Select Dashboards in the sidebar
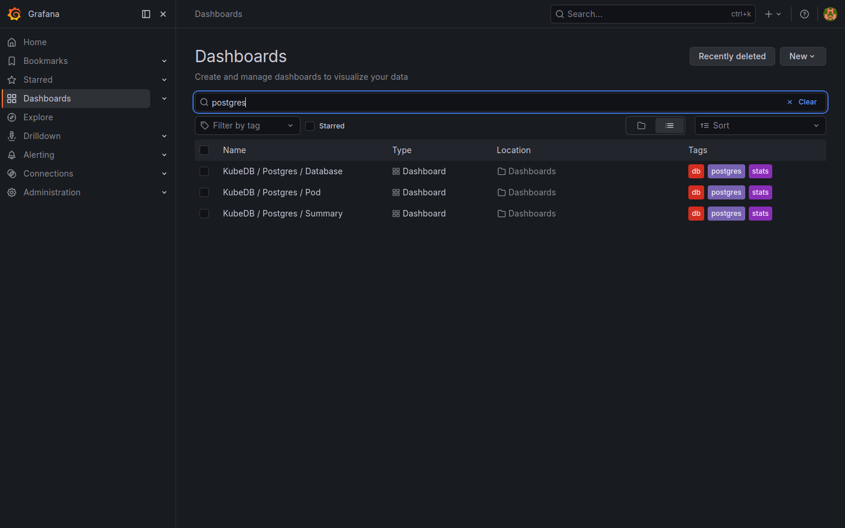845x528 pixels. pos(76,99)
